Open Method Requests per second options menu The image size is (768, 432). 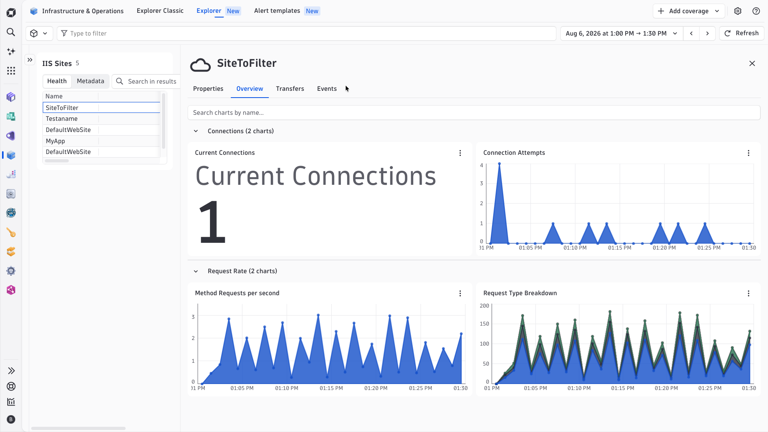(460, 294)
